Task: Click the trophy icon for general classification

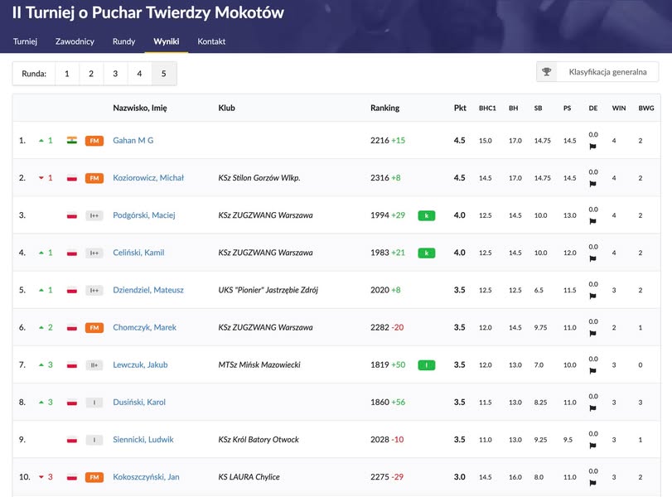Action: [x=546, y=71]
